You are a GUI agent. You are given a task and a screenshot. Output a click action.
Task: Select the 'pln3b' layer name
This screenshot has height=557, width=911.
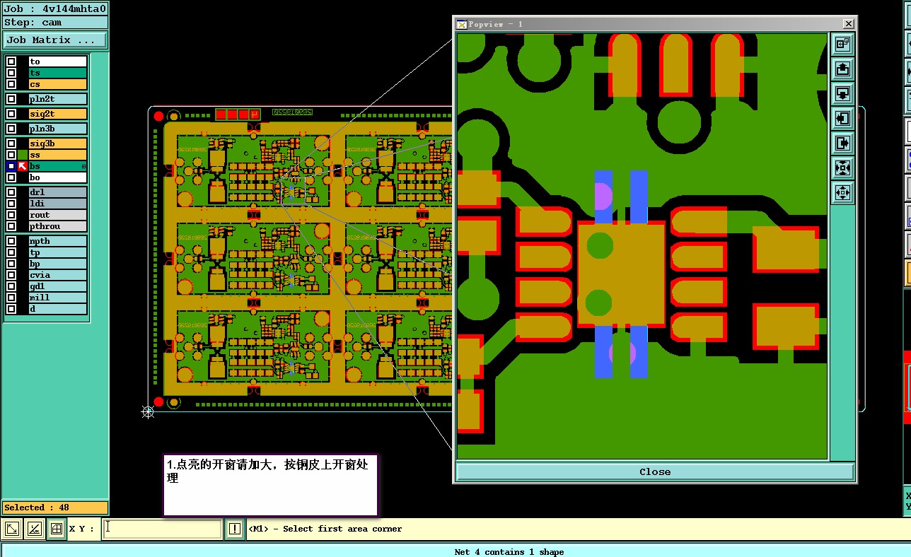pyautogui.click(x=57, y=129)
